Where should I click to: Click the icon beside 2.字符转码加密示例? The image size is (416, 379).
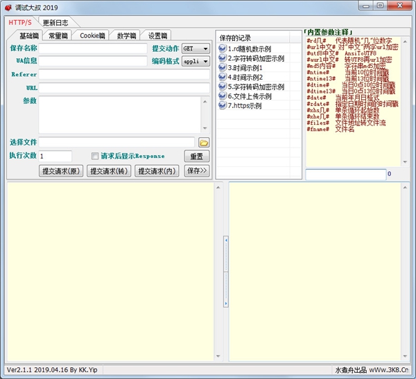[223, 58]
